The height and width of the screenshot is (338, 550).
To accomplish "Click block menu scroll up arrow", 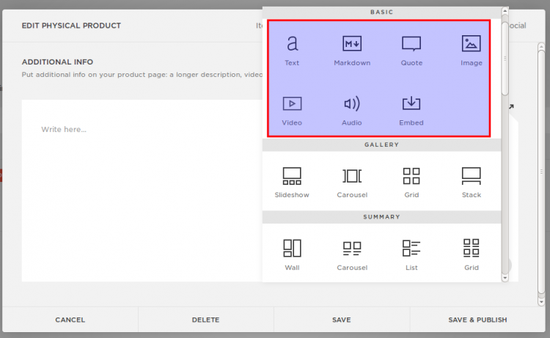I will pyautogui.click(x=505, y=11).
